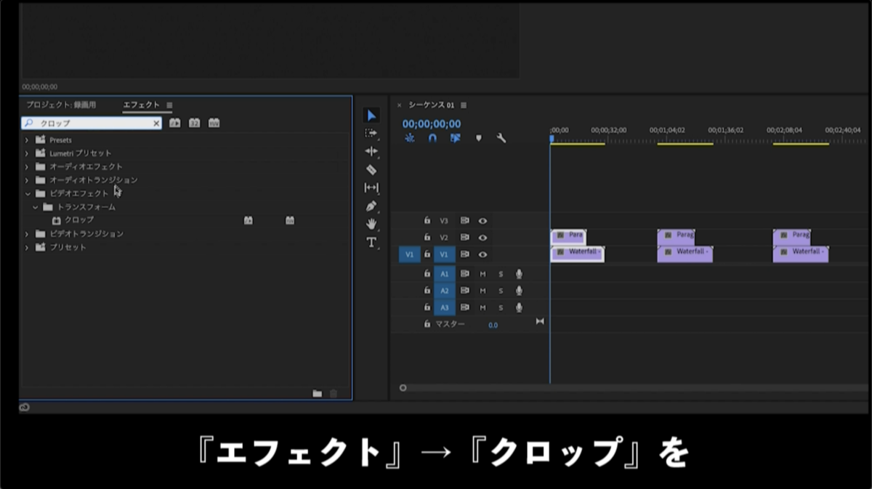The width and height of the screenshot is (872, 489).
Task: Click the Add Marker icon
Action: point(479,138)
